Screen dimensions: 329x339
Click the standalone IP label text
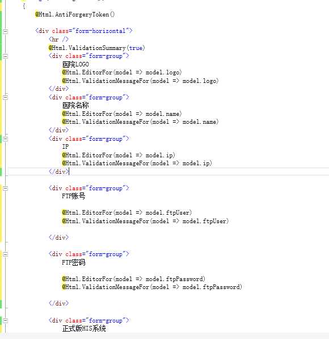pos(65,147)
